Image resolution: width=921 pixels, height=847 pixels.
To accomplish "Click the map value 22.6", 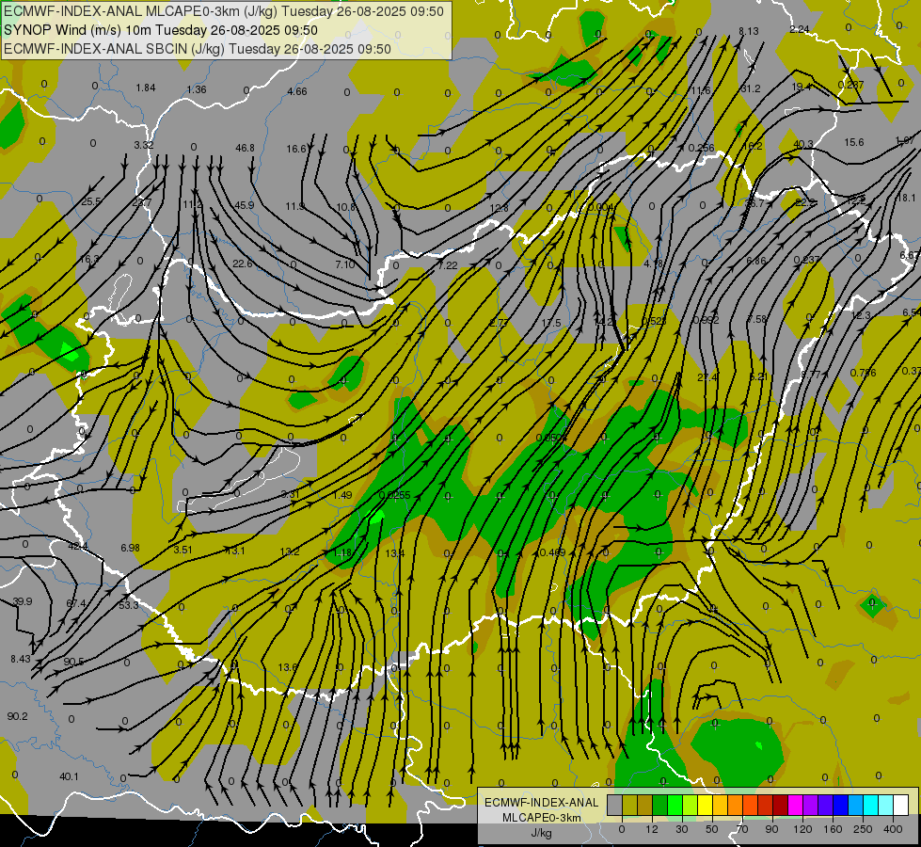I will pos(243,264).
